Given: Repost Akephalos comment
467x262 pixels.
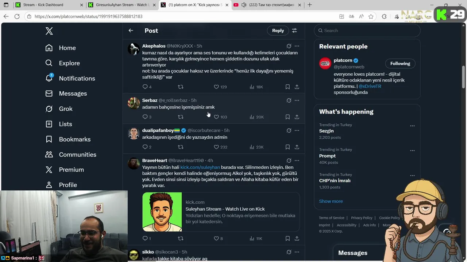Looking at the screenshot, I should coord(181,87).
